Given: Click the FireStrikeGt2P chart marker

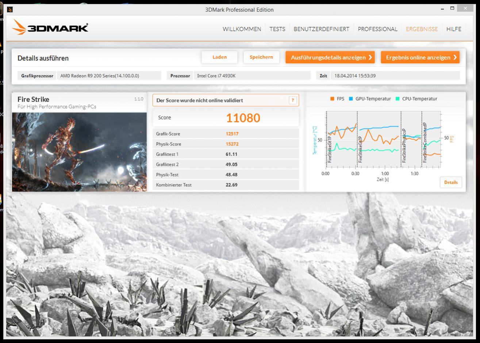Looking at the screenshot, I should (x=360, y=149).
